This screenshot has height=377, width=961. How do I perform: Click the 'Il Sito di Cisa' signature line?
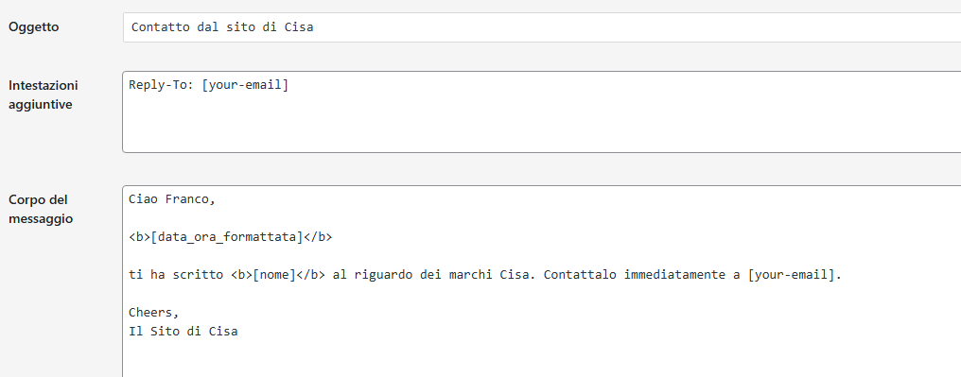coord(183,331)
